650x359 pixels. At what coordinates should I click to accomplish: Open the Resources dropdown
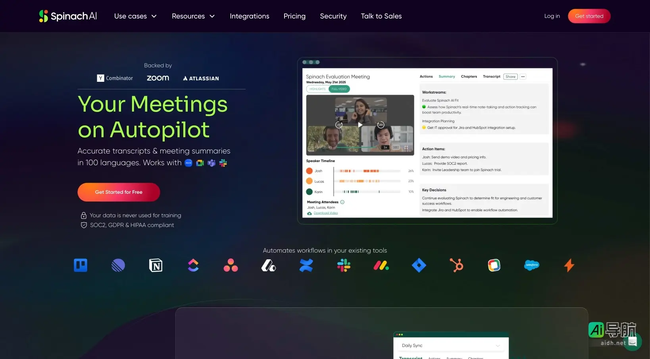(x=193, y=16)
